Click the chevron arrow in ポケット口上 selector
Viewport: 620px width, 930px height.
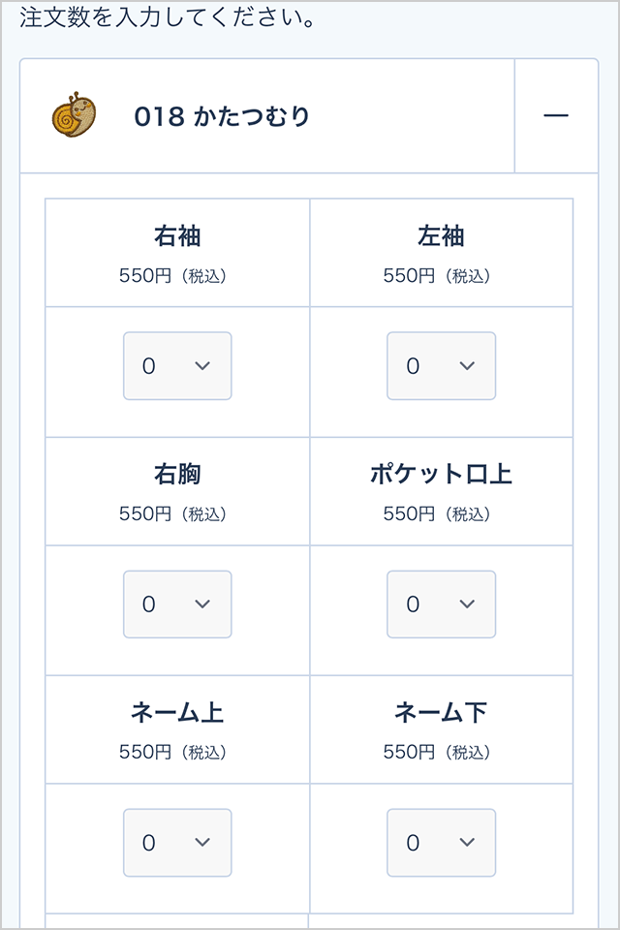[x=467, y=604]
